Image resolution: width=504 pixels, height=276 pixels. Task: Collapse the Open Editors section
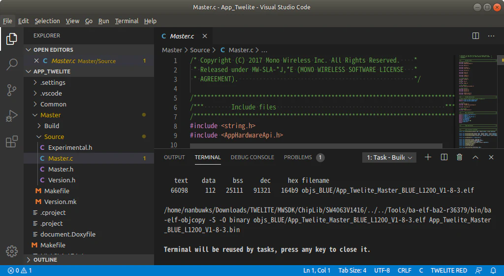(x=89, y=50)
